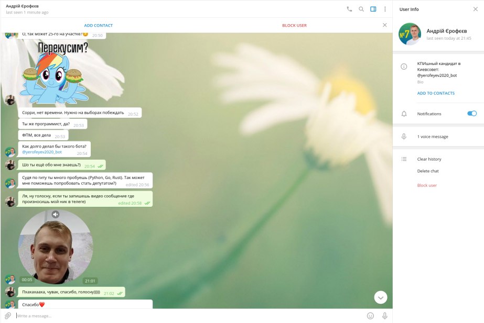The image size is (484, 323).
Task: Play the round video message
Action: [56, 247]
